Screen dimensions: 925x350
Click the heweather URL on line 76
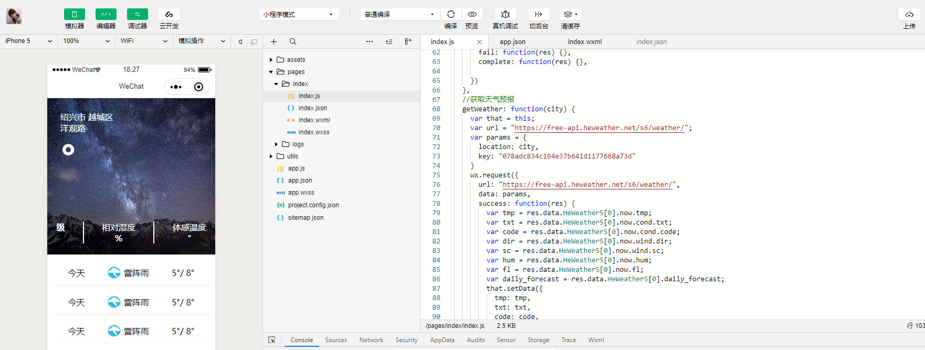[x=587, y=185]
